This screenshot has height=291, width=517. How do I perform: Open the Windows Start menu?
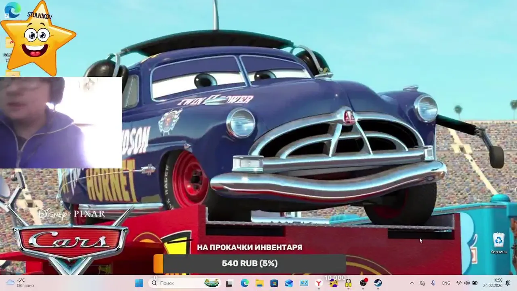pos(139,283)
